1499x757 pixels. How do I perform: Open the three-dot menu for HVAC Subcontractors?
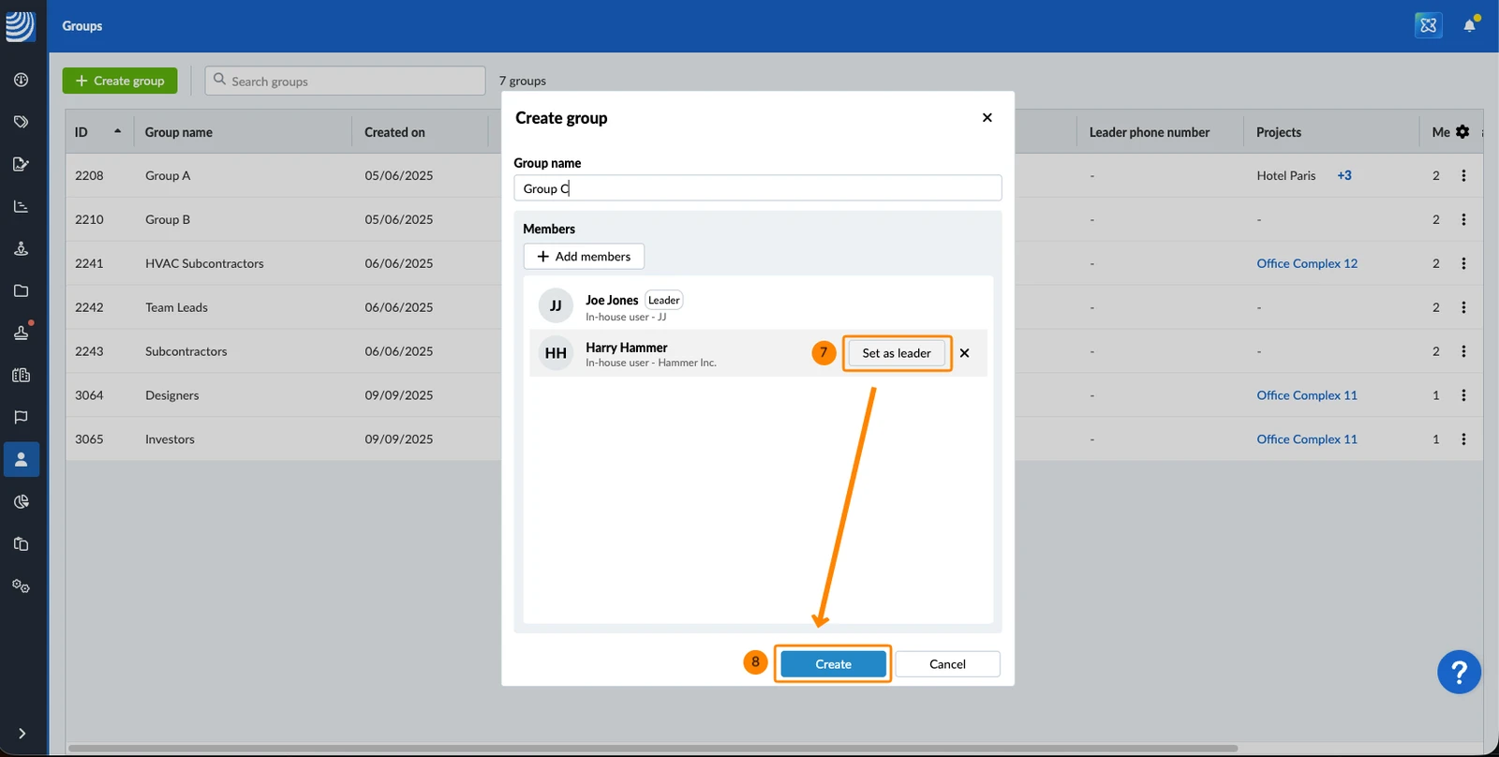[x=1463, y=263]
